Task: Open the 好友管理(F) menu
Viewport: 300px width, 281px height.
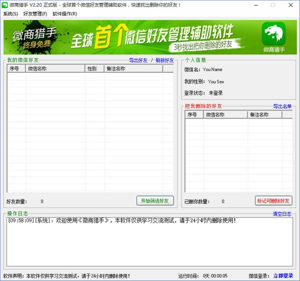Action: click(x=35, y=14)
